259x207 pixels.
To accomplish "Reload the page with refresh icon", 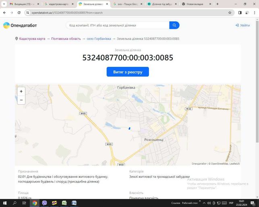I will (x=19, y=12).
